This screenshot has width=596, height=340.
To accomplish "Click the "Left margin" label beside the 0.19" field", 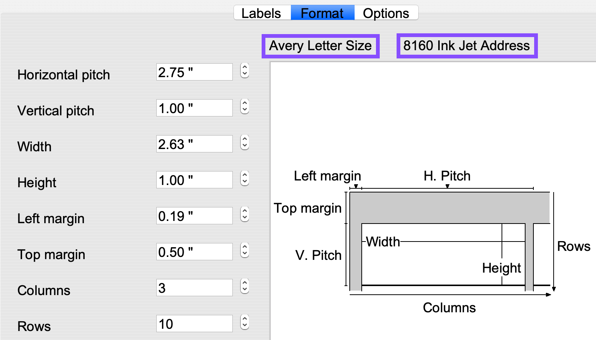I will point(51,219).
